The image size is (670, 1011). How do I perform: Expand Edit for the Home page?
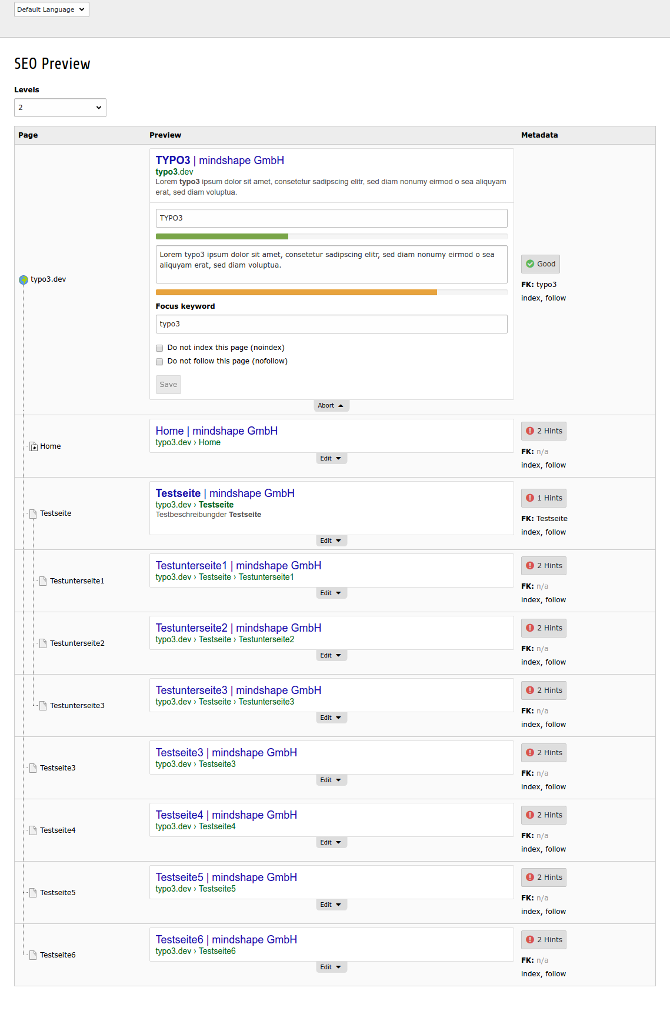(331, 459)
